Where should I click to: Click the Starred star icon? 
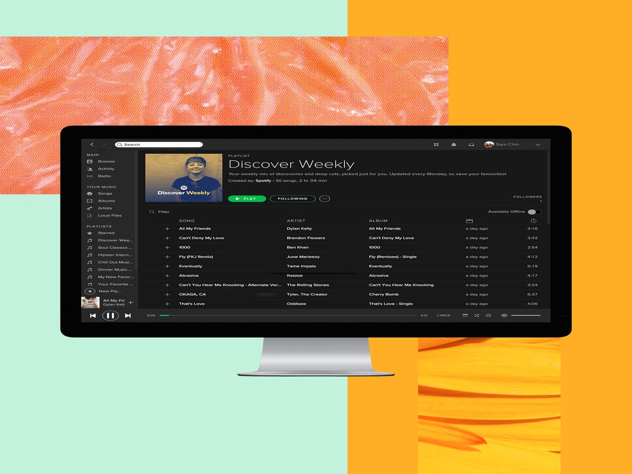(90, 233)
